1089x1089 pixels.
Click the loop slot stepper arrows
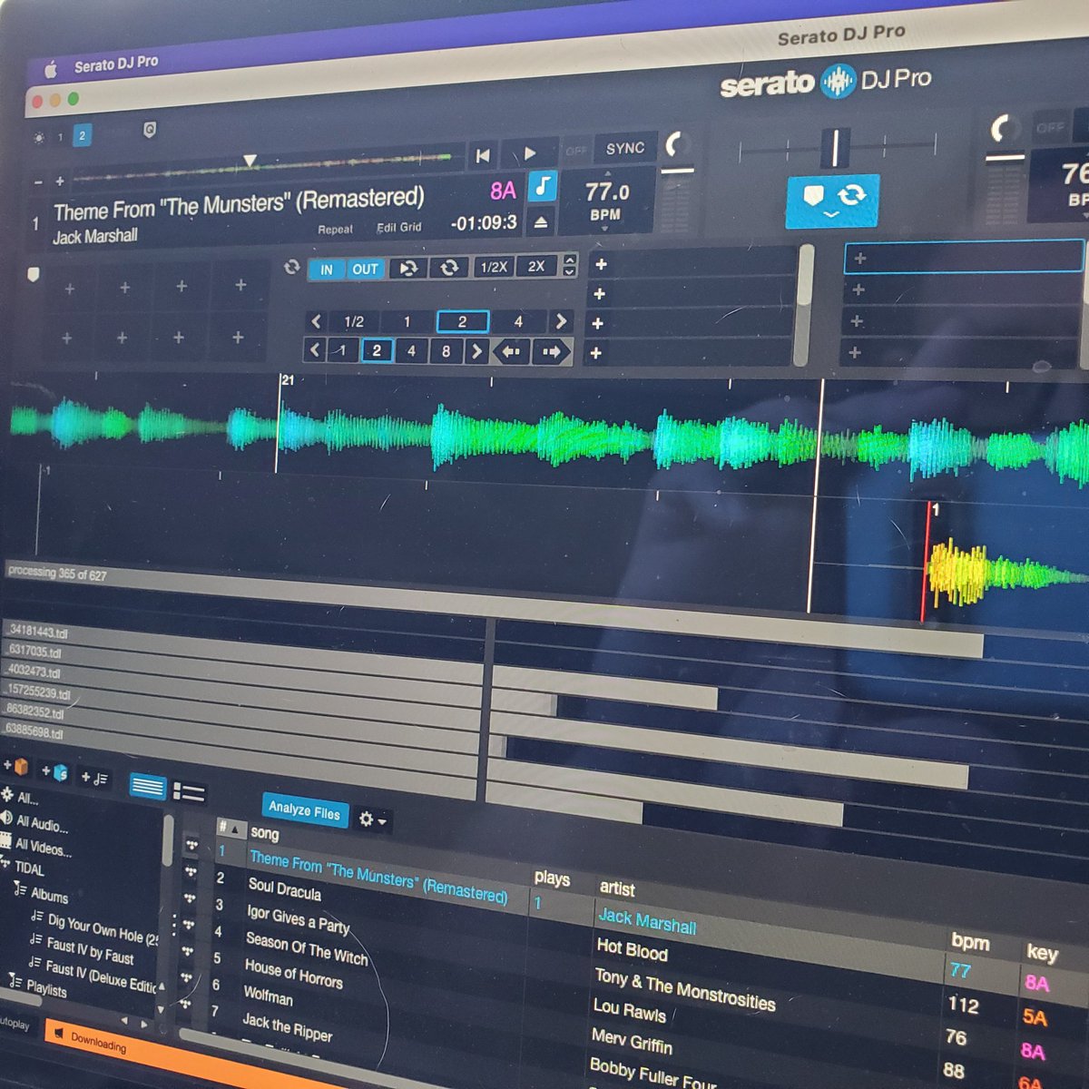pos(569,265)
